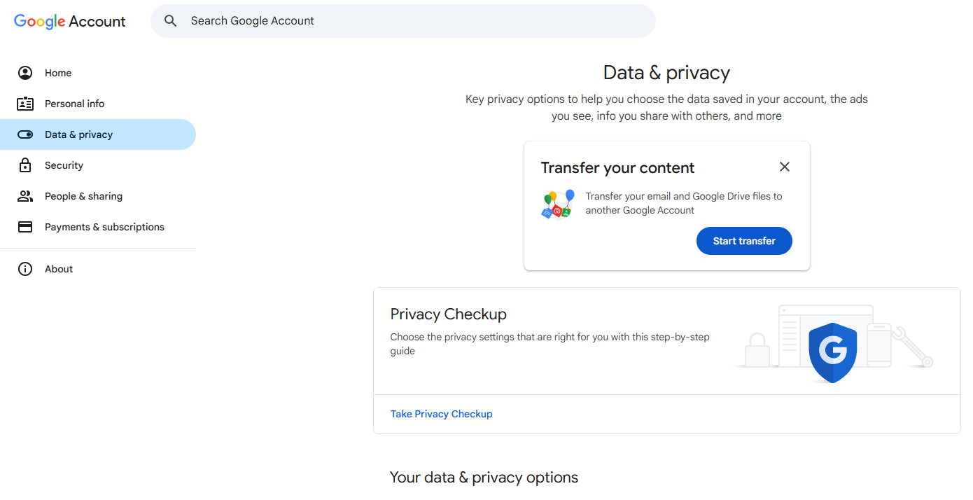The height and width of the screenshot is (500, 973).
Task: Switch to the Security section
Action: (x=64, y=165)
